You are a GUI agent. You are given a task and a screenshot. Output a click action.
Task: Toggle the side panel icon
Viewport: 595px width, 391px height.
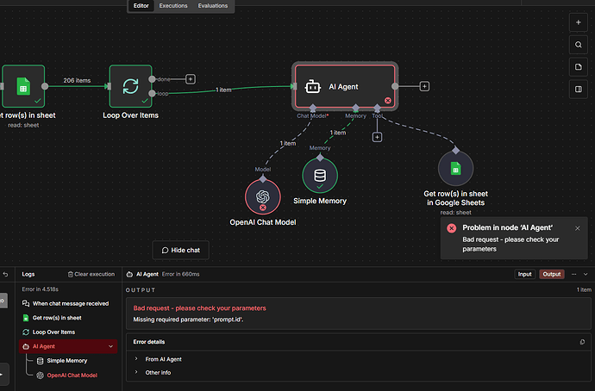coord(577,90)
